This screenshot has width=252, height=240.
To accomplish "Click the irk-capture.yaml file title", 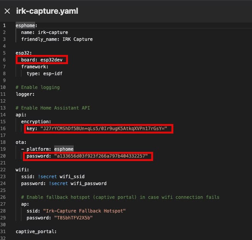I will [x=47, y=11].
